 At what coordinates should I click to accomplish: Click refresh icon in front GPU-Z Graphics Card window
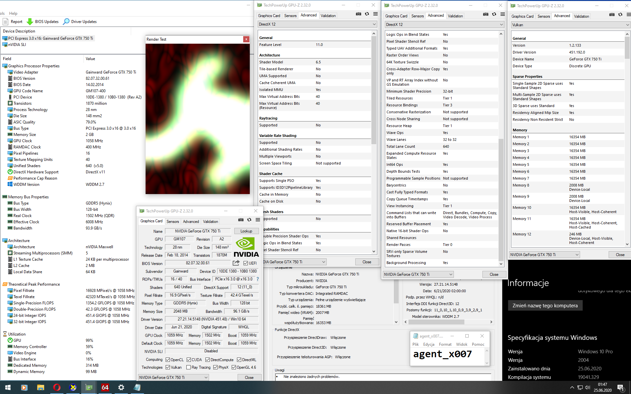point(249,220)
